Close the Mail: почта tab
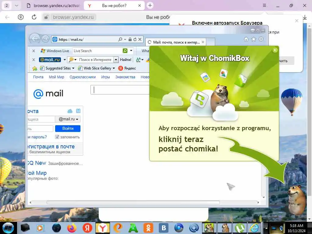 click(x=203, y=42)
